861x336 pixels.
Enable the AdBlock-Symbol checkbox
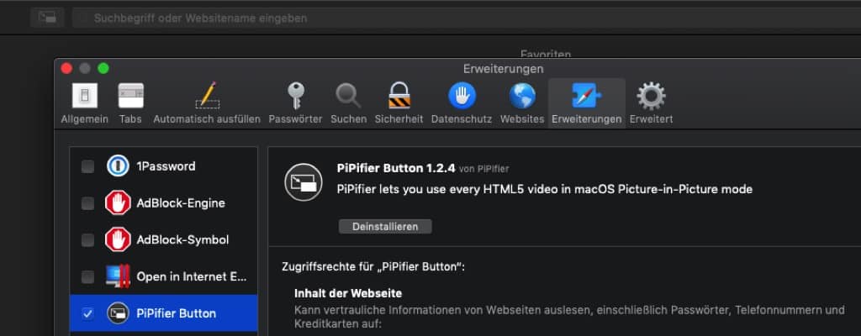pos(87,240)
